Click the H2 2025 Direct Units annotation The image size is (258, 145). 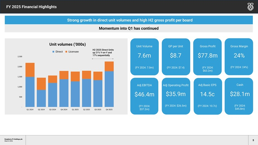pos(103,53)
